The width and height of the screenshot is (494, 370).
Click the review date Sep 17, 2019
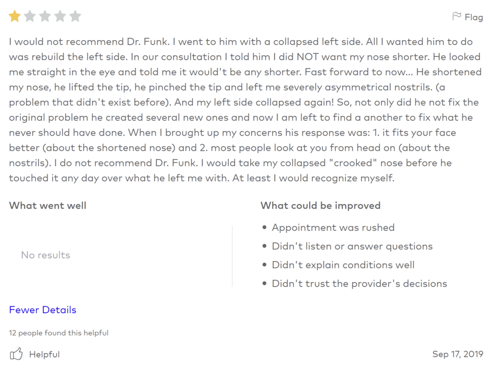point(458,354)
